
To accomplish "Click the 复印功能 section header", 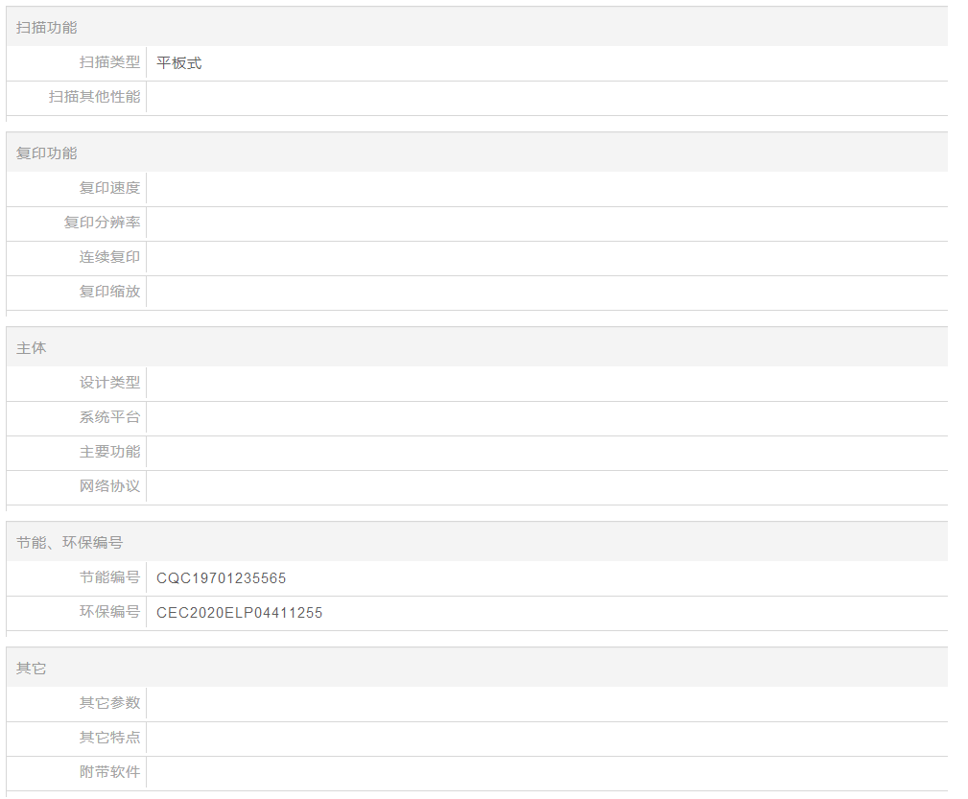I will click(x=46, y=153).
